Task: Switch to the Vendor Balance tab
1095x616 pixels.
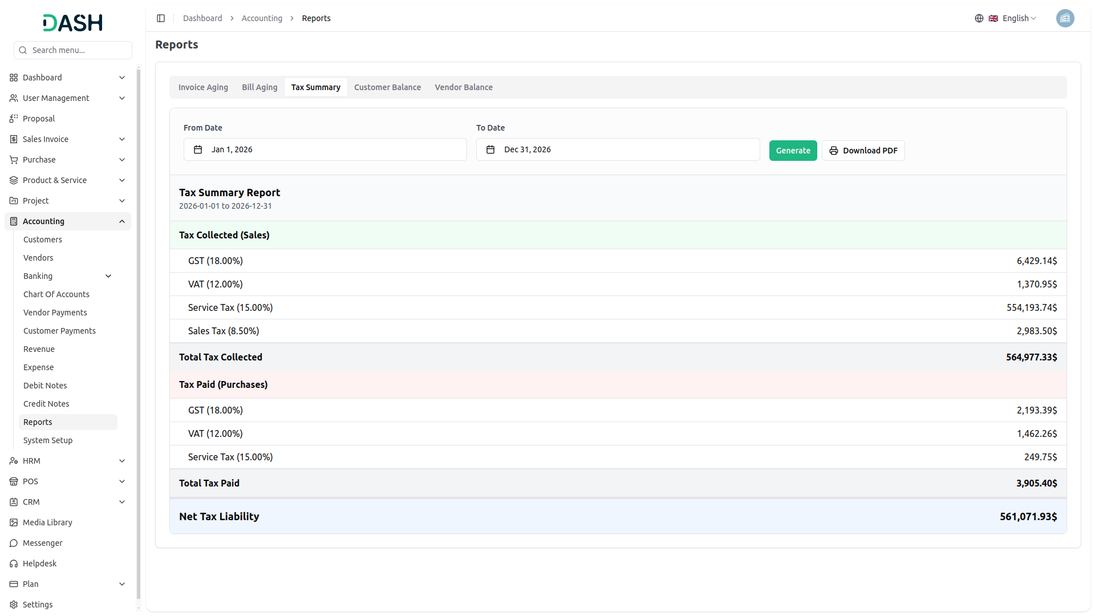Action: pos(463,87)
